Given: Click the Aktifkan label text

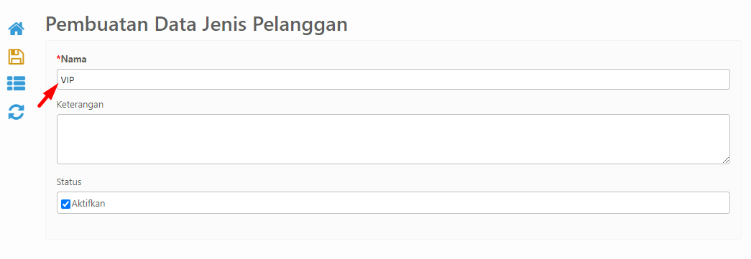Looking at the screenshot, I should pyautogui.click(x=88, y=204).
